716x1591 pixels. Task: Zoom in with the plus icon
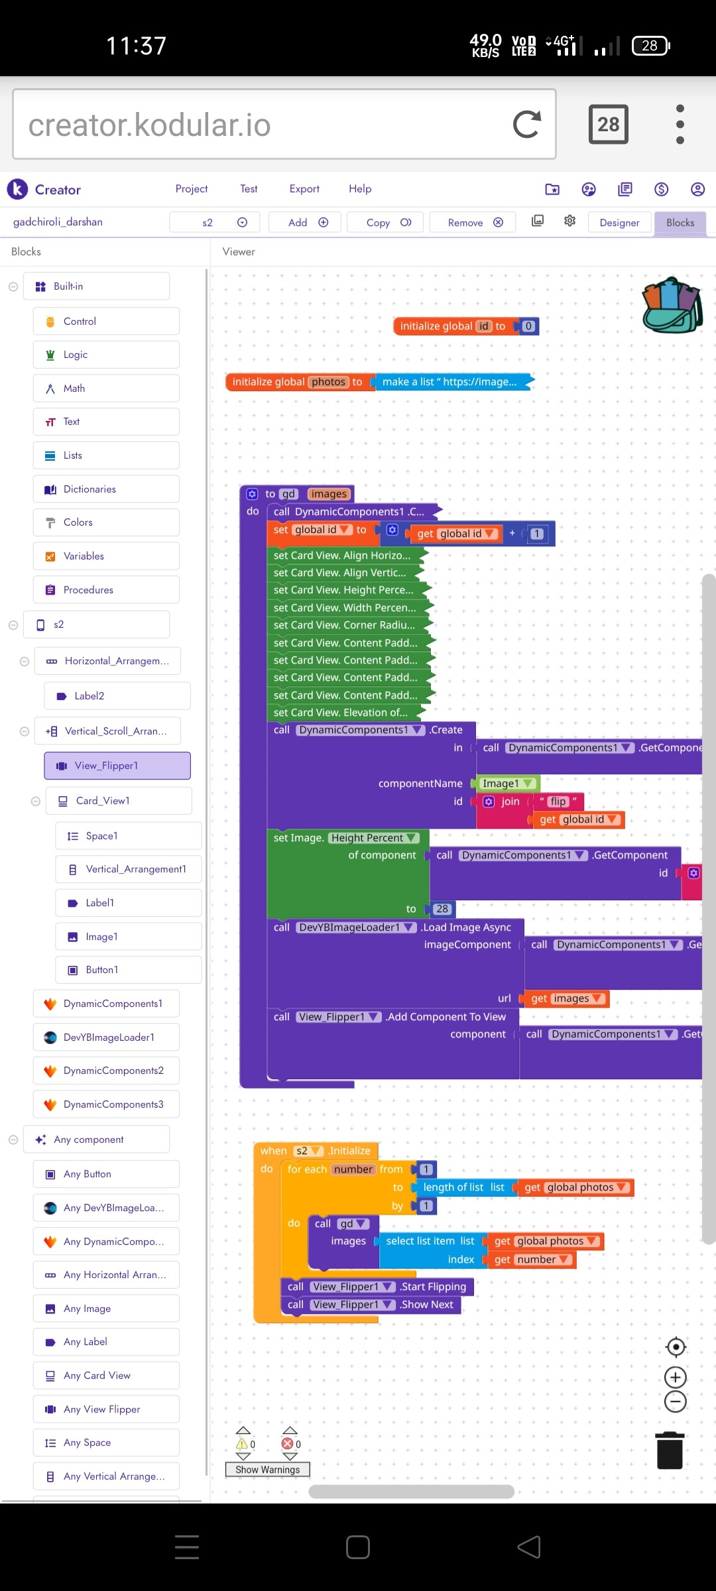coord(675,1378)
